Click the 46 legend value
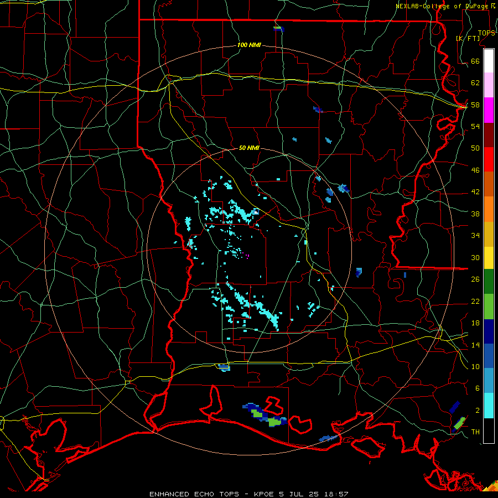 pyautogui.click(x=475, y=170)
